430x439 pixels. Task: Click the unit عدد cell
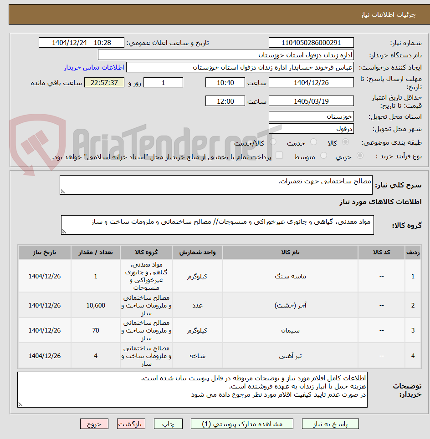coord(197,305)
